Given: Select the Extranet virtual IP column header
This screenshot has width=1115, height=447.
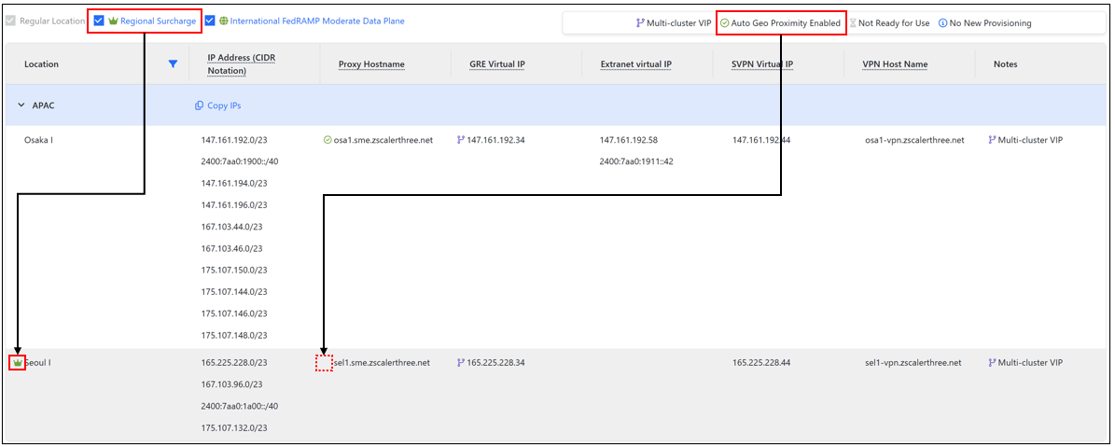Looking at the screenshot, I should click(635, 64).
